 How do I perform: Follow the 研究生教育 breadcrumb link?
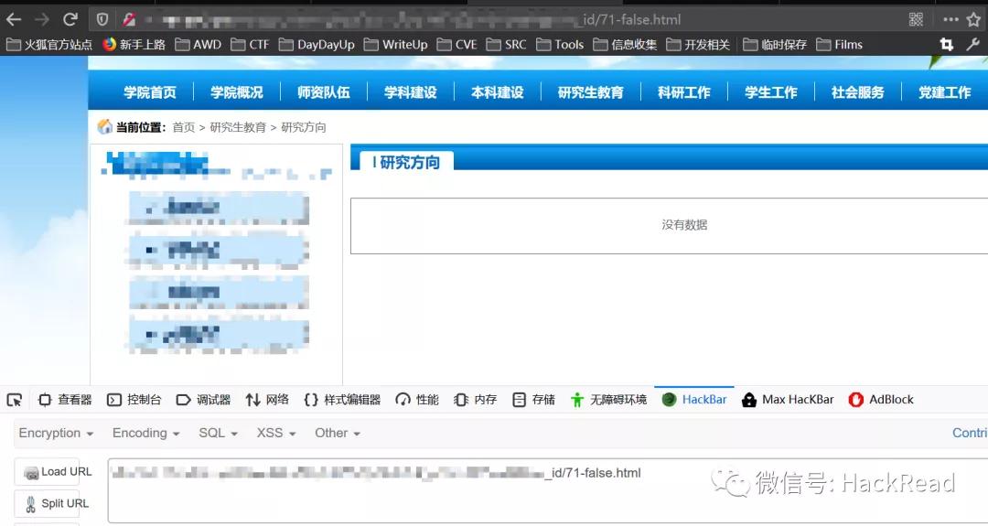238,127
